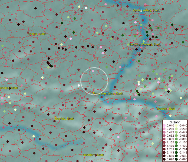This screenshot has height=162, width=188.
Task: Select the legend value -1.155
Action: [183, 142]
